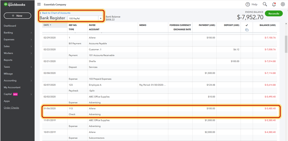Click the PAYMENT (USD) column header
Viewport: 288px width, 141px height.
tap(207, 25)
